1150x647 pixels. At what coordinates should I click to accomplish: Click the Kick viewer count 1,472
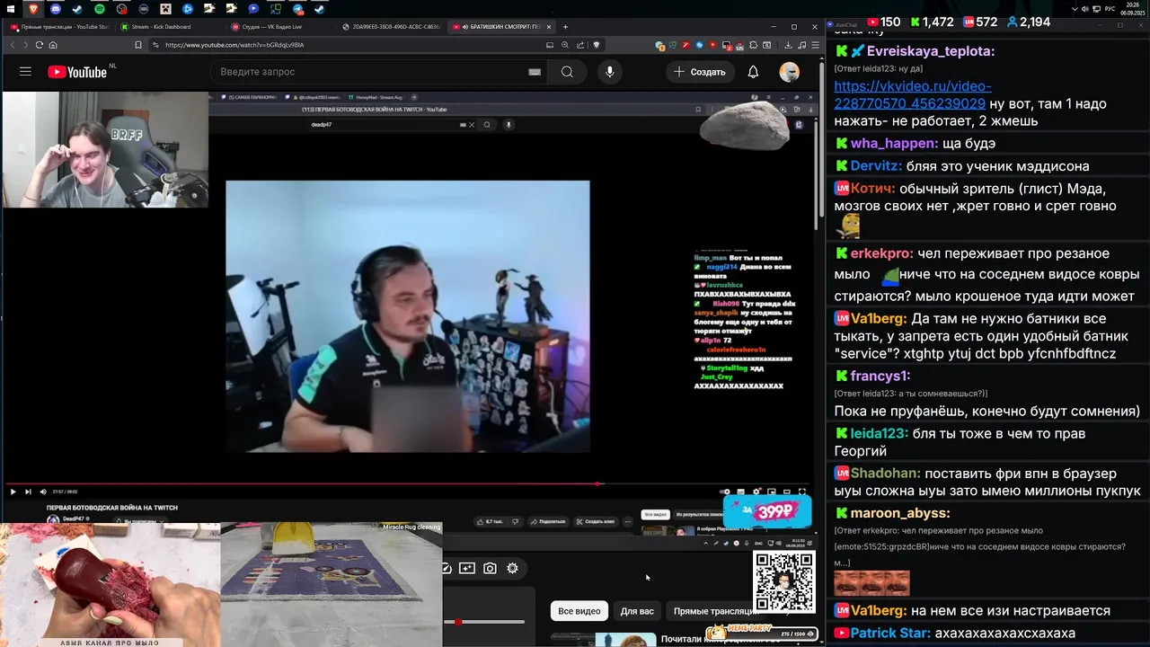(x=931, y=22)
